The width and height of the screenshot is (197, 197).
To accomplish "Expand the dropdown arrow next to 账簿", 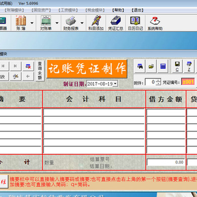I will tap(32, 23).
